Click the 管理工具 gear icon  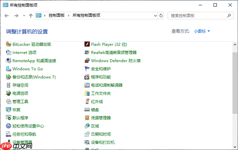click(8, 102)
